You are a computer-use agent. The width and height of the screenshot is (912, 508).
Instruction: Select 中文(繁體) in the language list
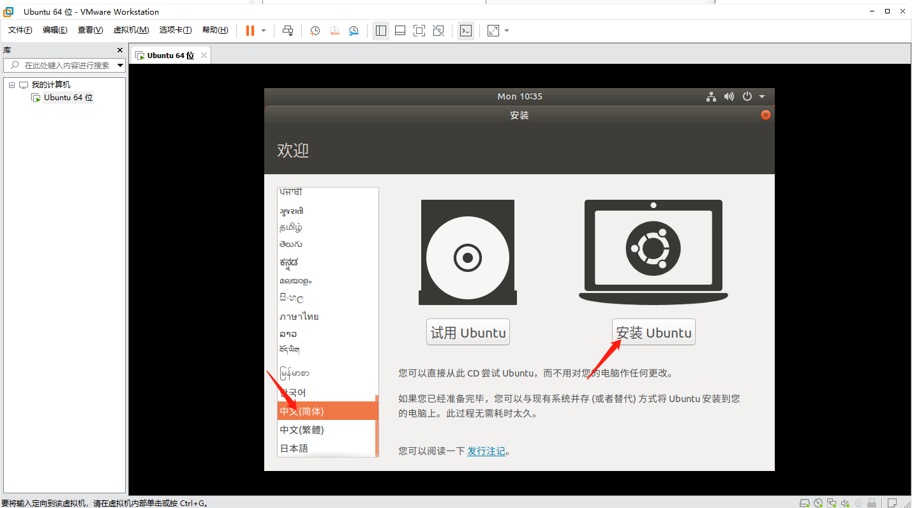(302, 430)
